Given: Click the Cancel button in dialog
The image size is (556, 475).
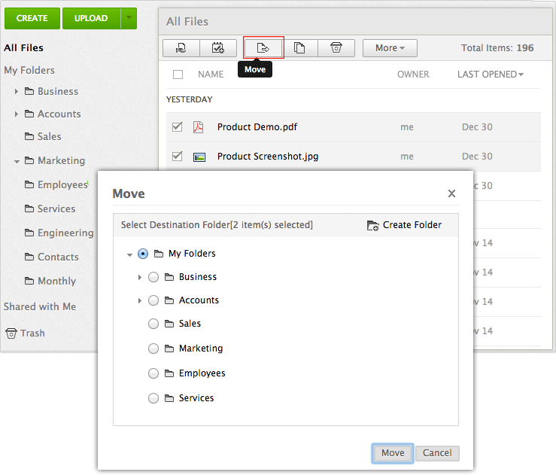Looking at the screenshot, I should click(437, 453).
